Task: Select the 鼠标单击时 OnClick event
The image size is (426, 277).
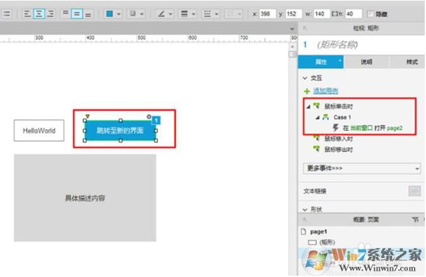Action: [x=338, y=106]
